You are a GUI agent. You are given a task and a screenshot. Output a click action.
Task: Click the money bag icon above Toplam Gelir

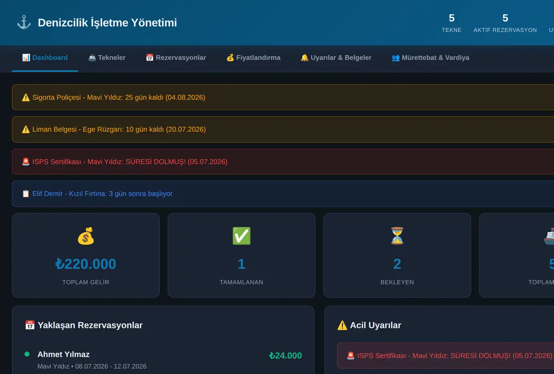coord(85,236)
